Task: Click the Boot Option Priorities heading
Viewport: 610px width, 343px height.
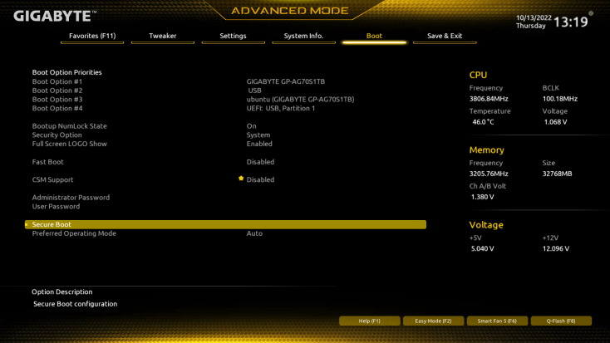Action: click(x=67, y=72)
